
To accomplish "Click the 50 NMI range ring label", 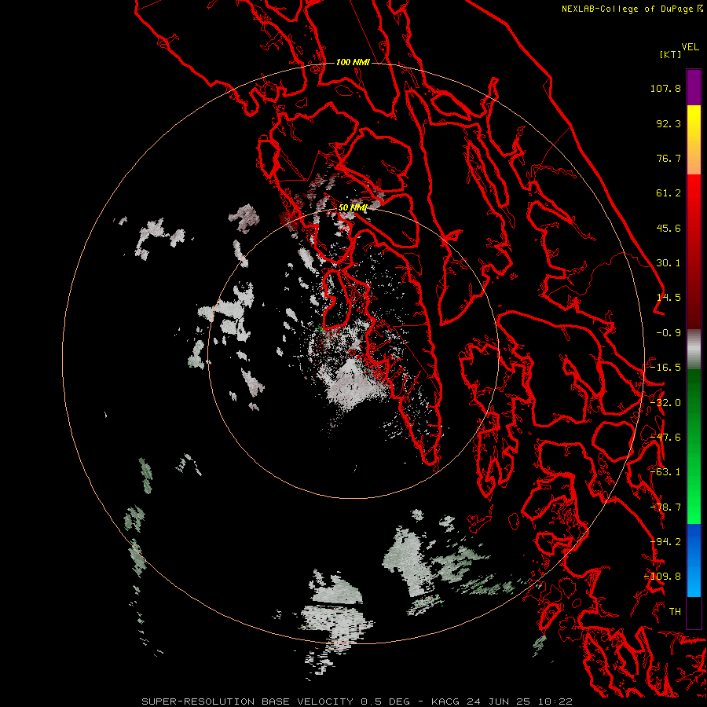I will 353,207.
